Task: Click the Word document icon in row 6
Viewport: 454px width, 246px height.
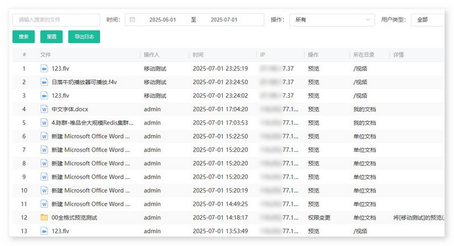Action: pos(44,136)
